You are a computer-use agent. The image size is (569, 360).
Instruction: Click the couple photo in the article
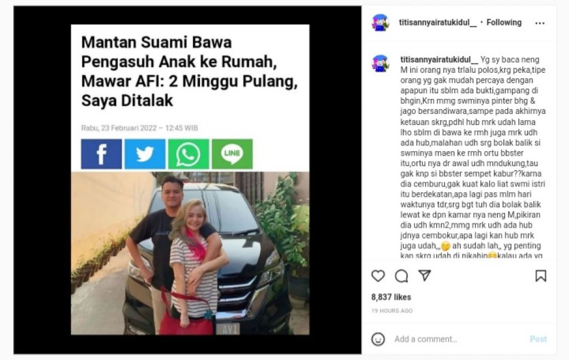[190, 253]
